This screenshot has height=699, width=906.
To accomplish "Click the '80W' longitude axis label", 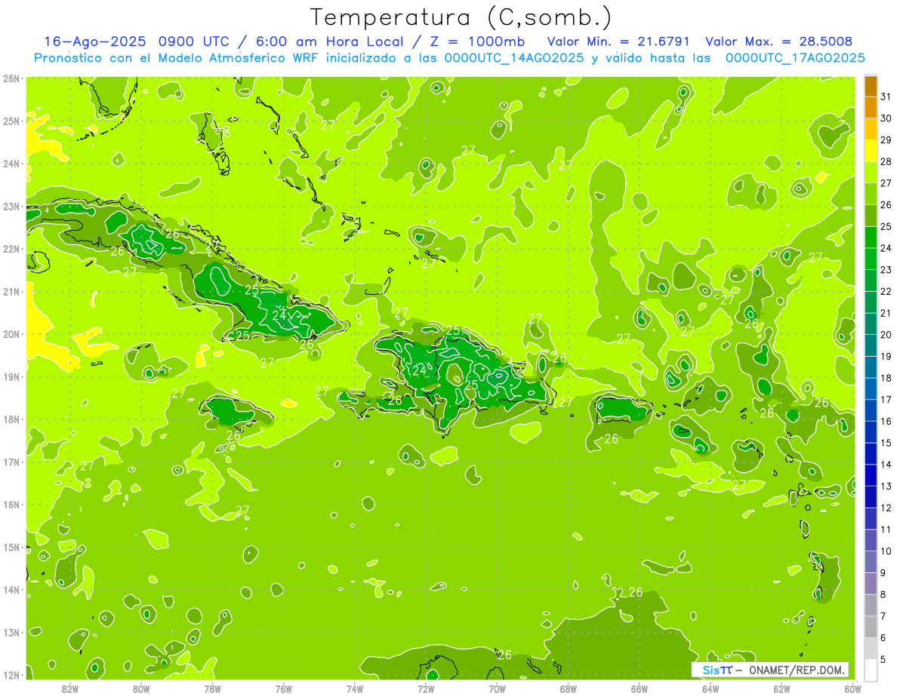I will [141, 688].
